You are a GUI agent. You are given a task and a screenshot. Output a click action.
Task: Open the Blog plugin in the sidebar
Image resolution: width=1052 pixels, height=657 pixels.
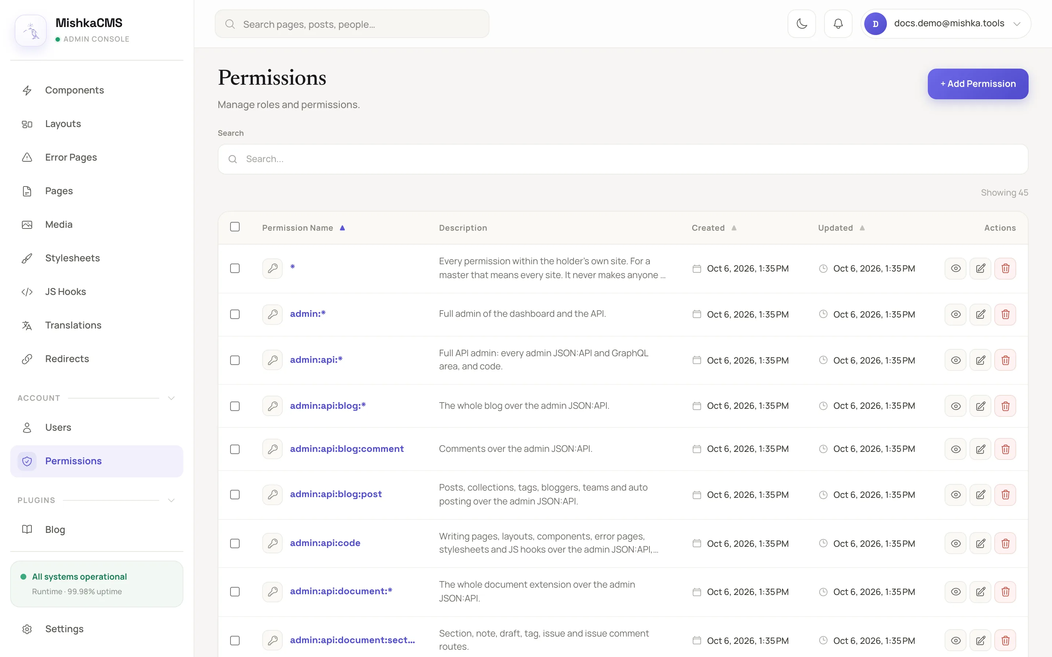(x=96, y=530)
